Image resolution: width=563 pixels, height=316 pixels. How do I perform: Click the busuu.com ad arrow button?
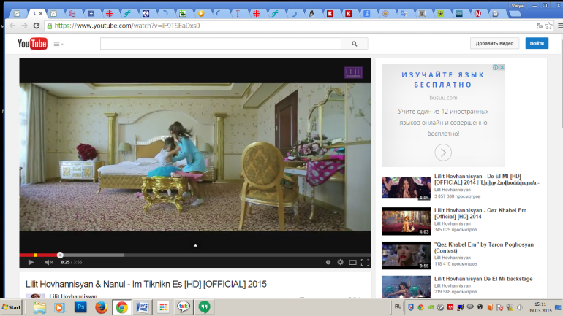coord(443,153)
